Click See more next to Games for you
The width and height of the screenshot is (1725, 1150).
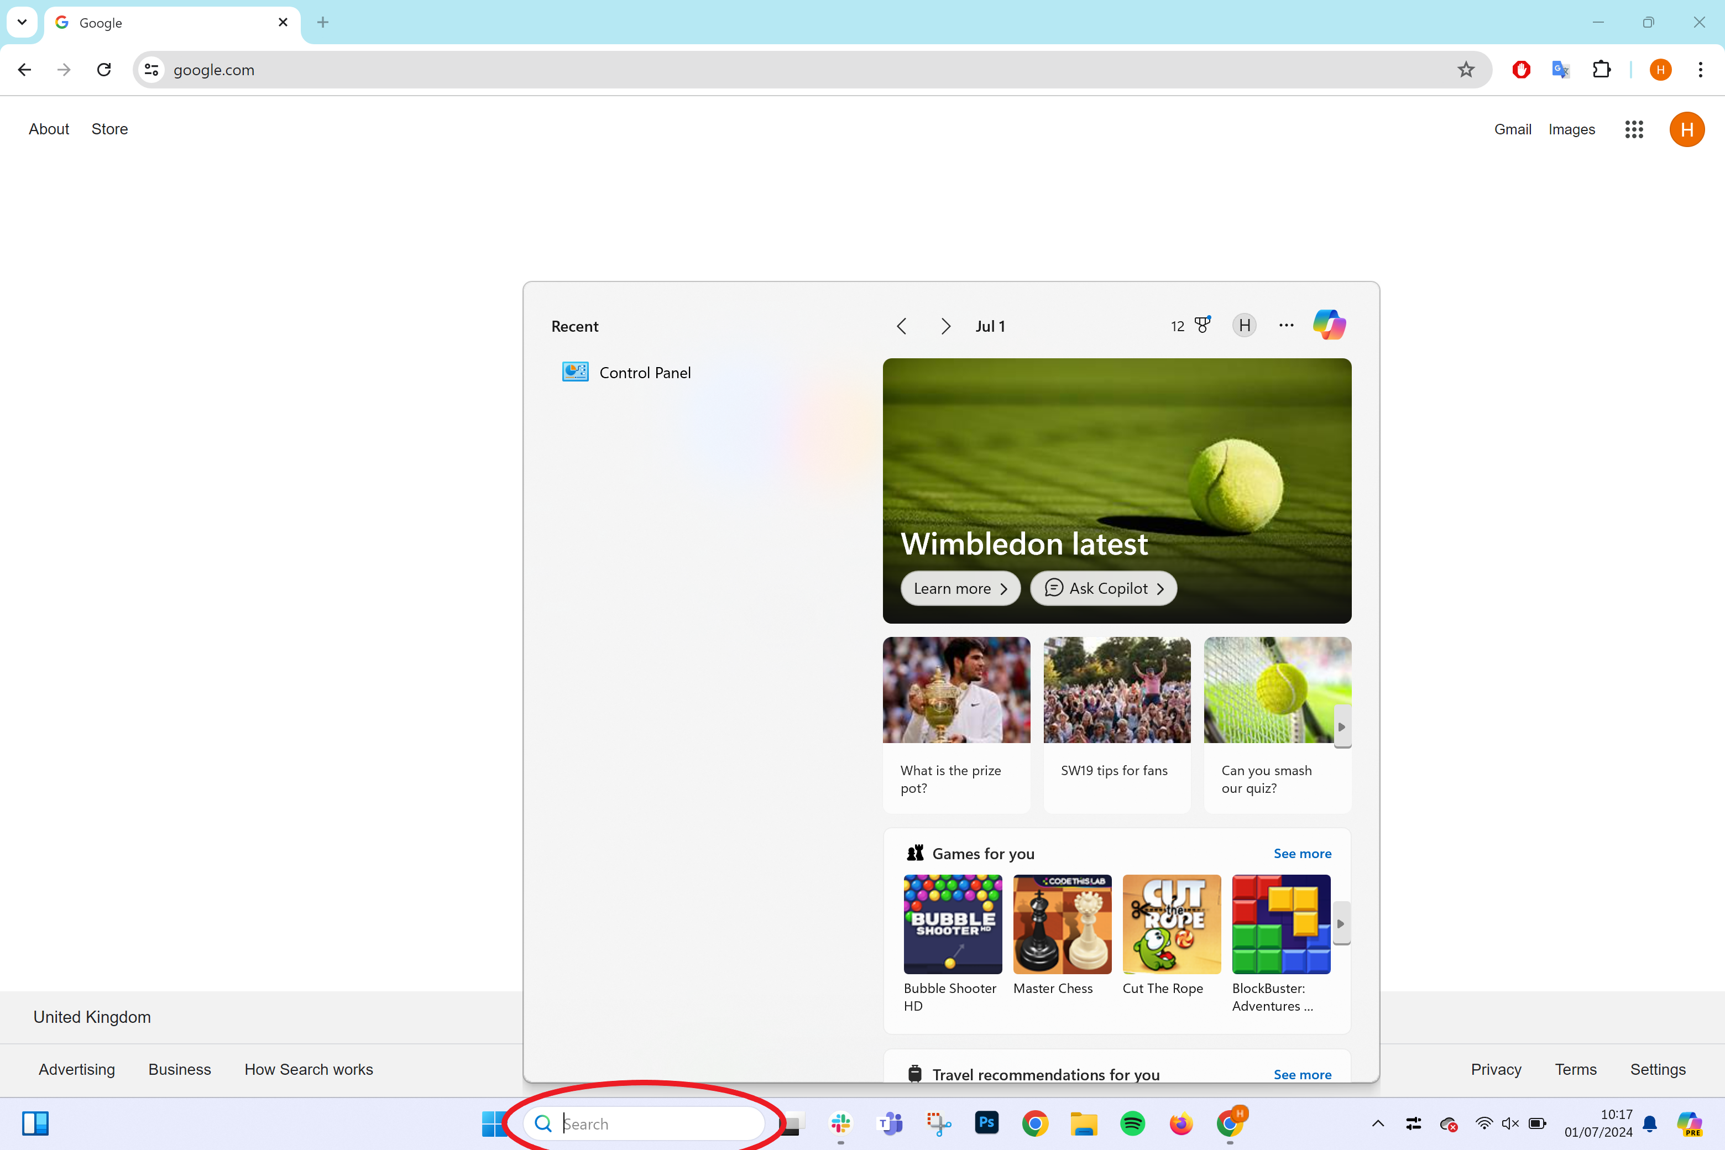[x=1302, y=853]
